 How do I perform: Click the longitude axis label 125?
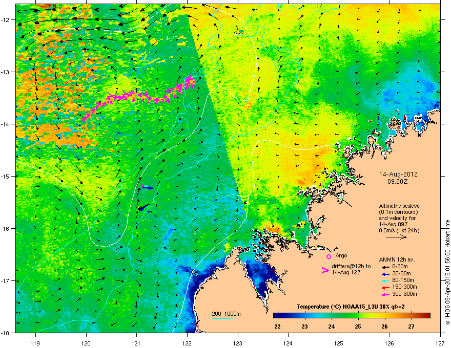pyautogui.click(x=339, y=343)
